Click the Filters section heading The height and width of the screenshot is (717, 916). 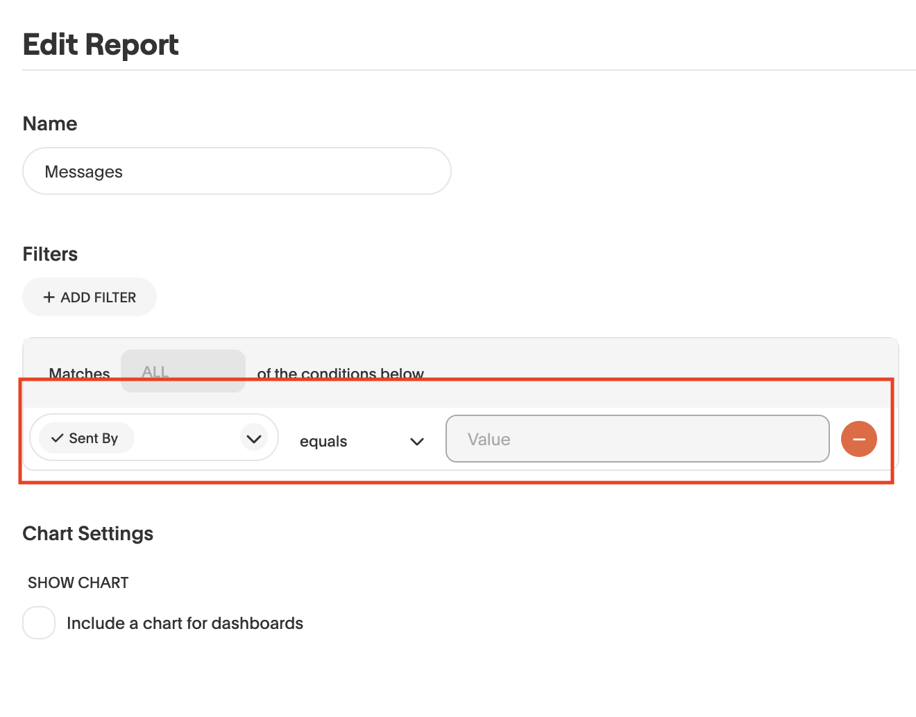tap(50, 254)
